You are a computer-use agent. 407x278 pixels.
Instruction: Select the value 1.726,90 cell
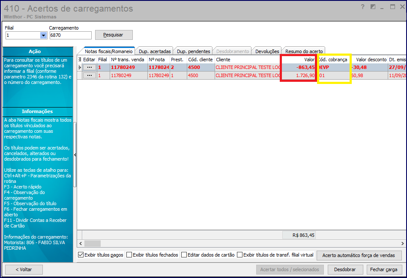(299, 75)
